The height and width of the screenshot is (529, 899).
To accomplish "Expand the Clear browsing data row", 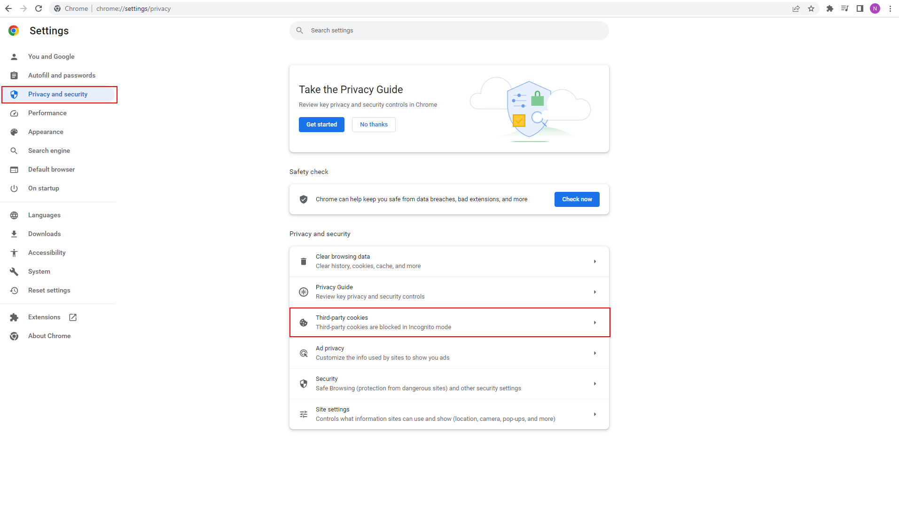I will pos(449,261).
